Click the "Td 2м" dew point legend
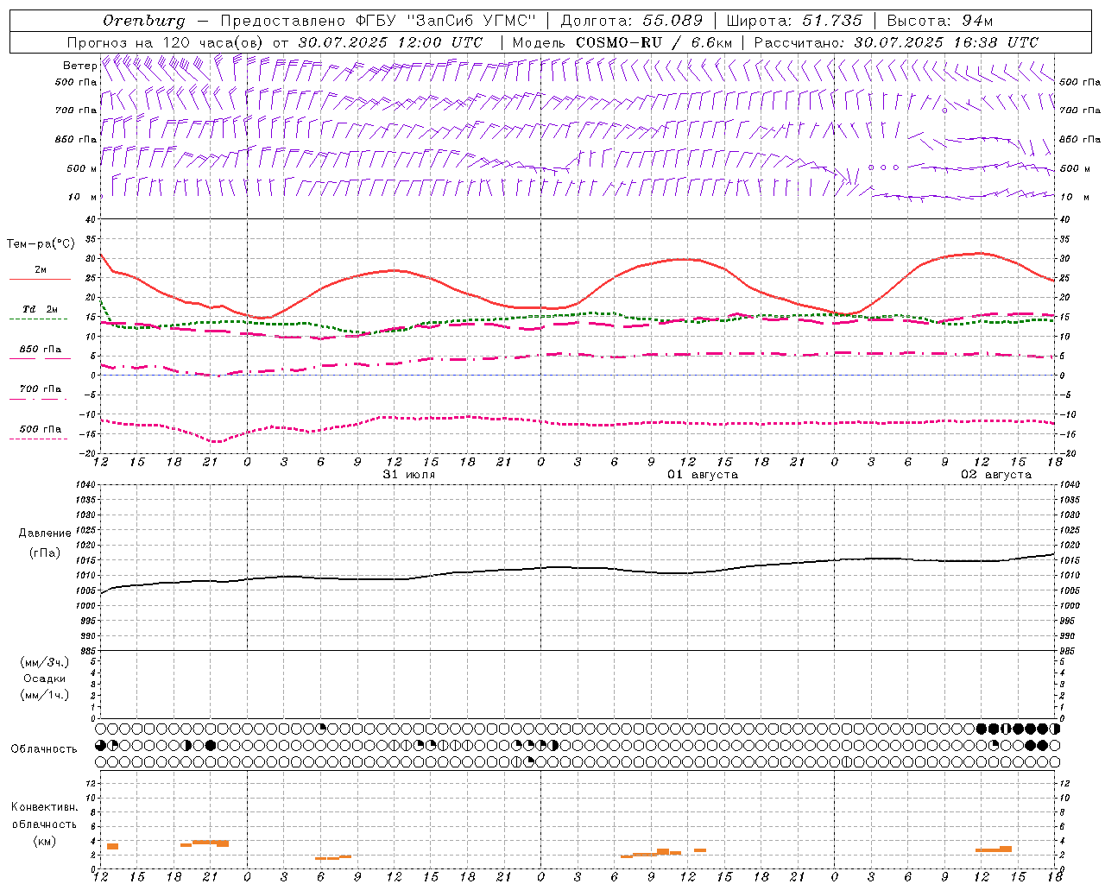This screenshot has height=884, width=1105. [x=41, y=309]
